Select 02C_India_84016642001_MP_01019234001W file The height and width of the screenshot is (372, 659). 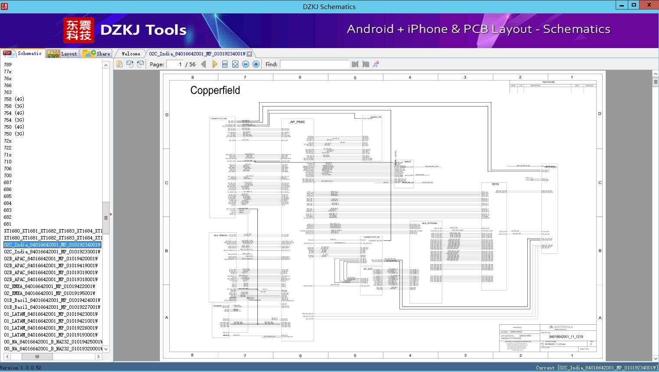point(52,245)
